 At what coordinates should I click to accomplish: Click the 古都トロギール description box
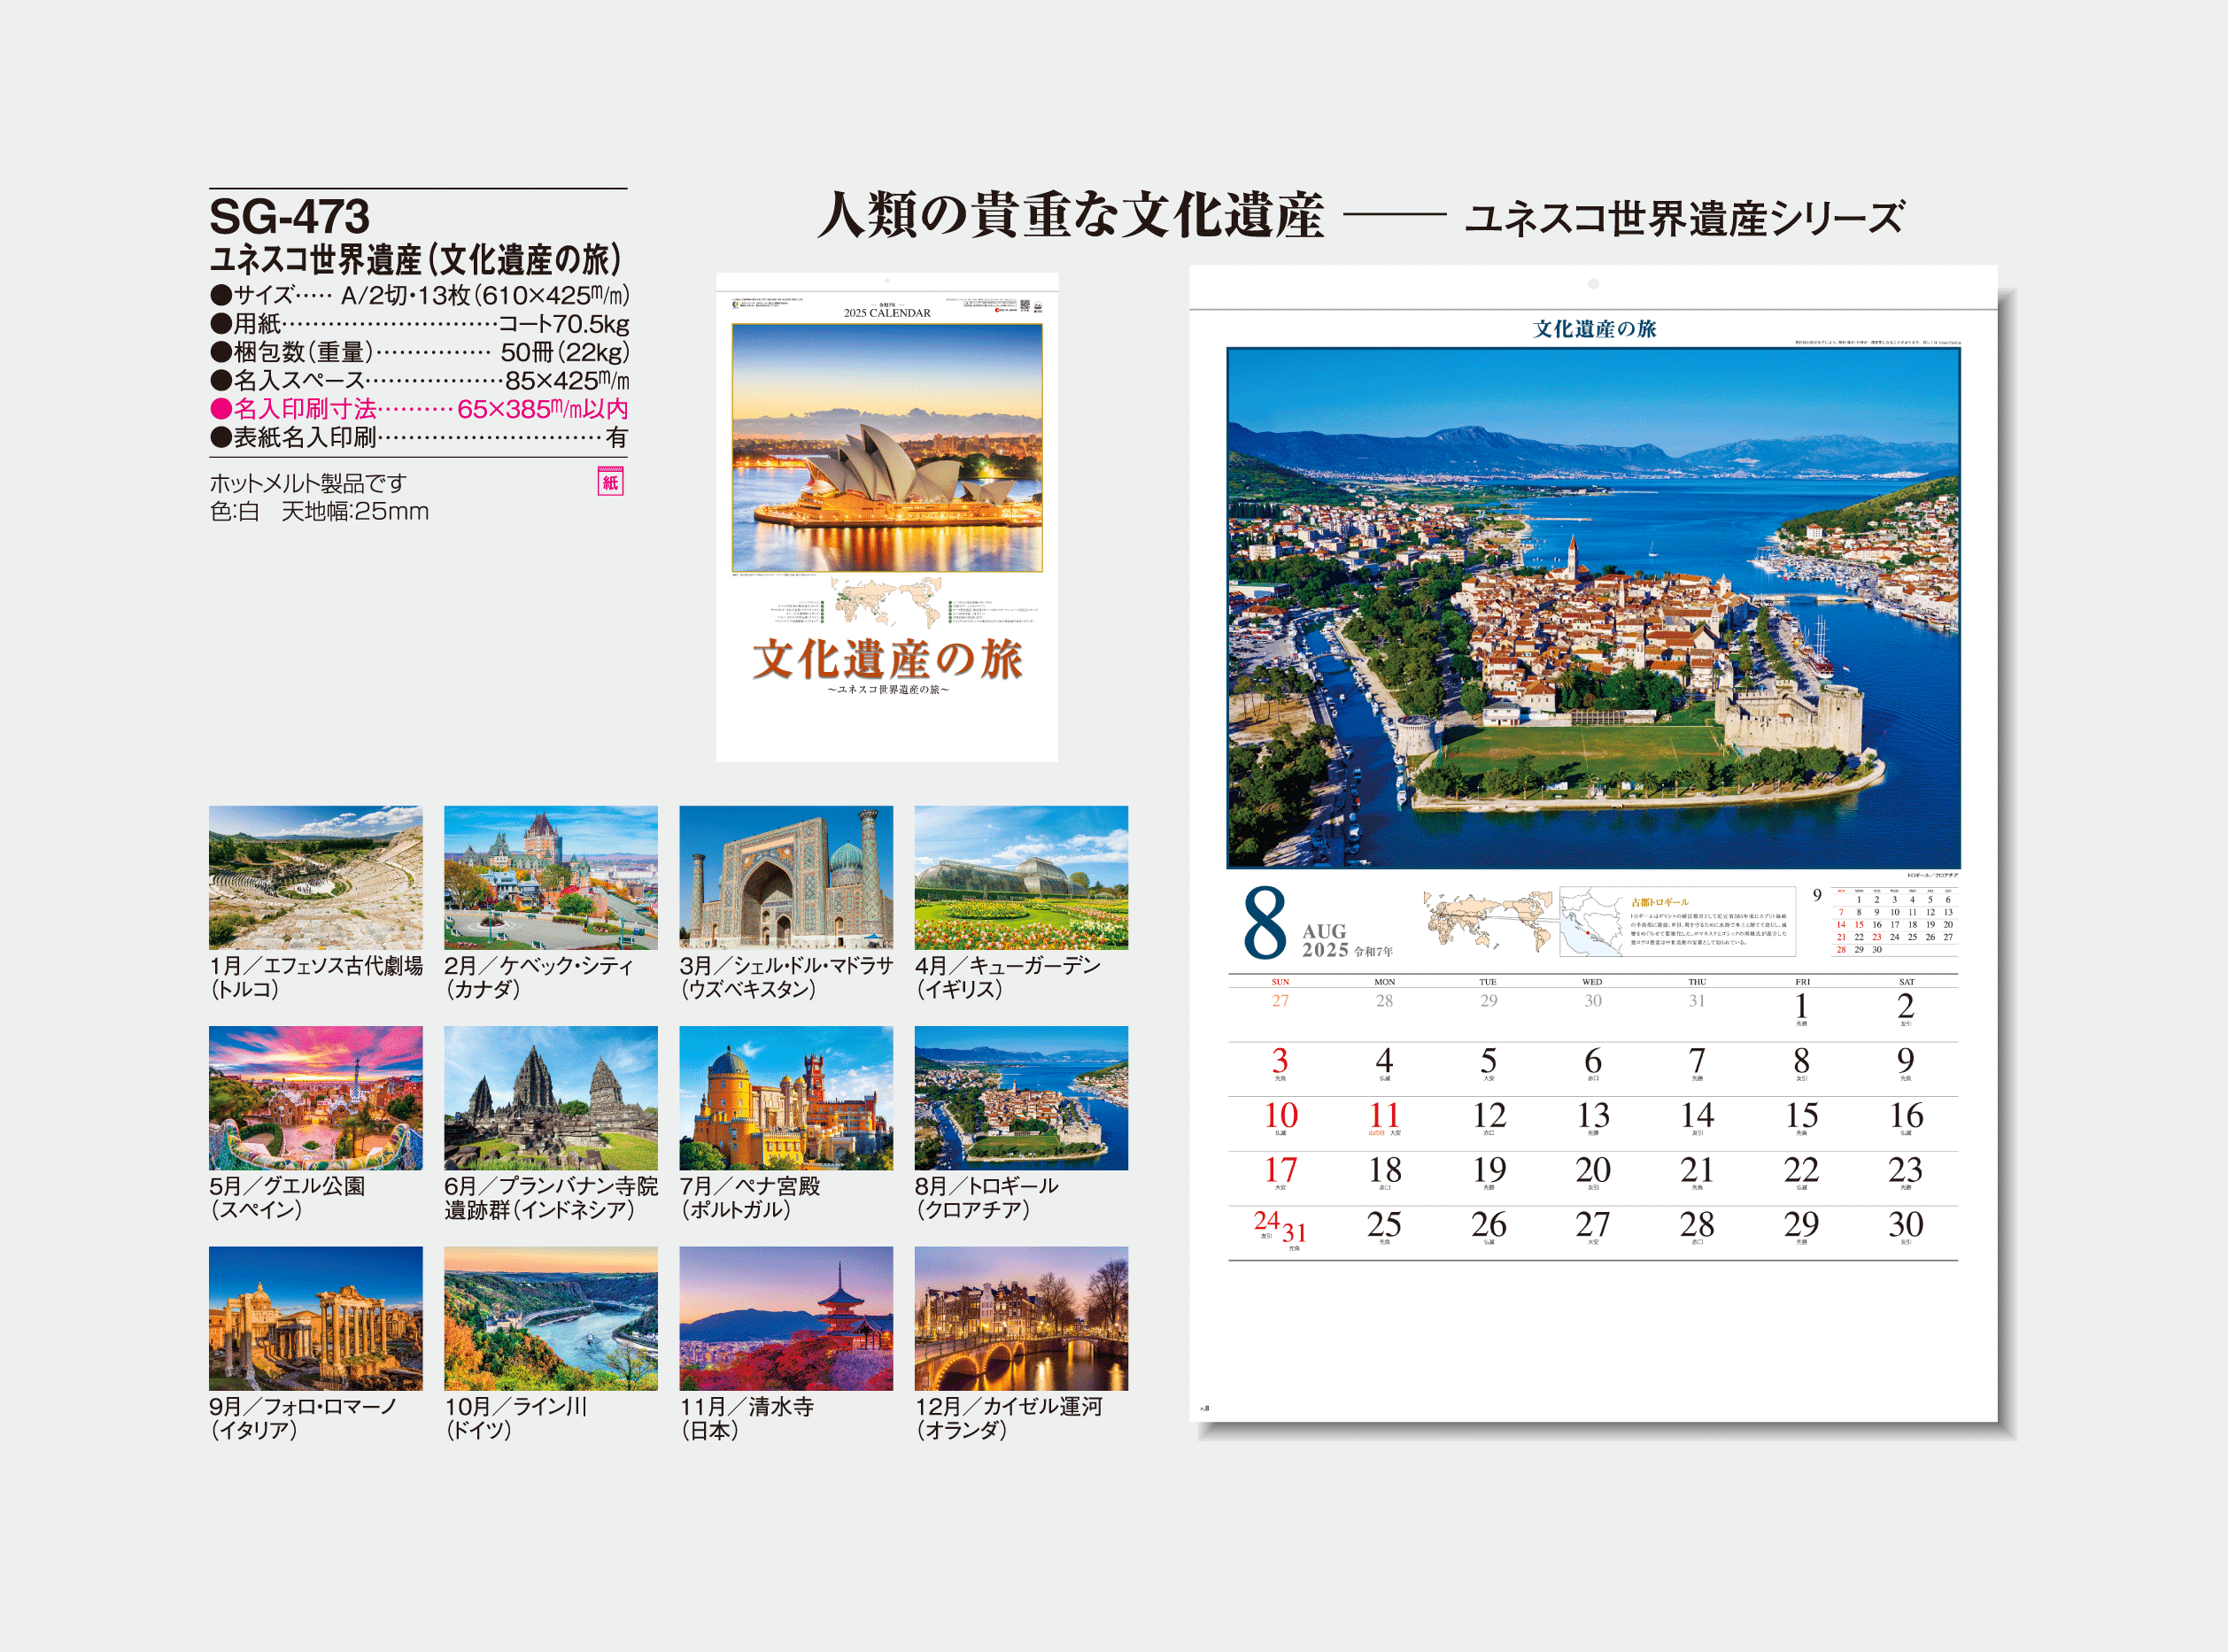[x=1677, y=921]
